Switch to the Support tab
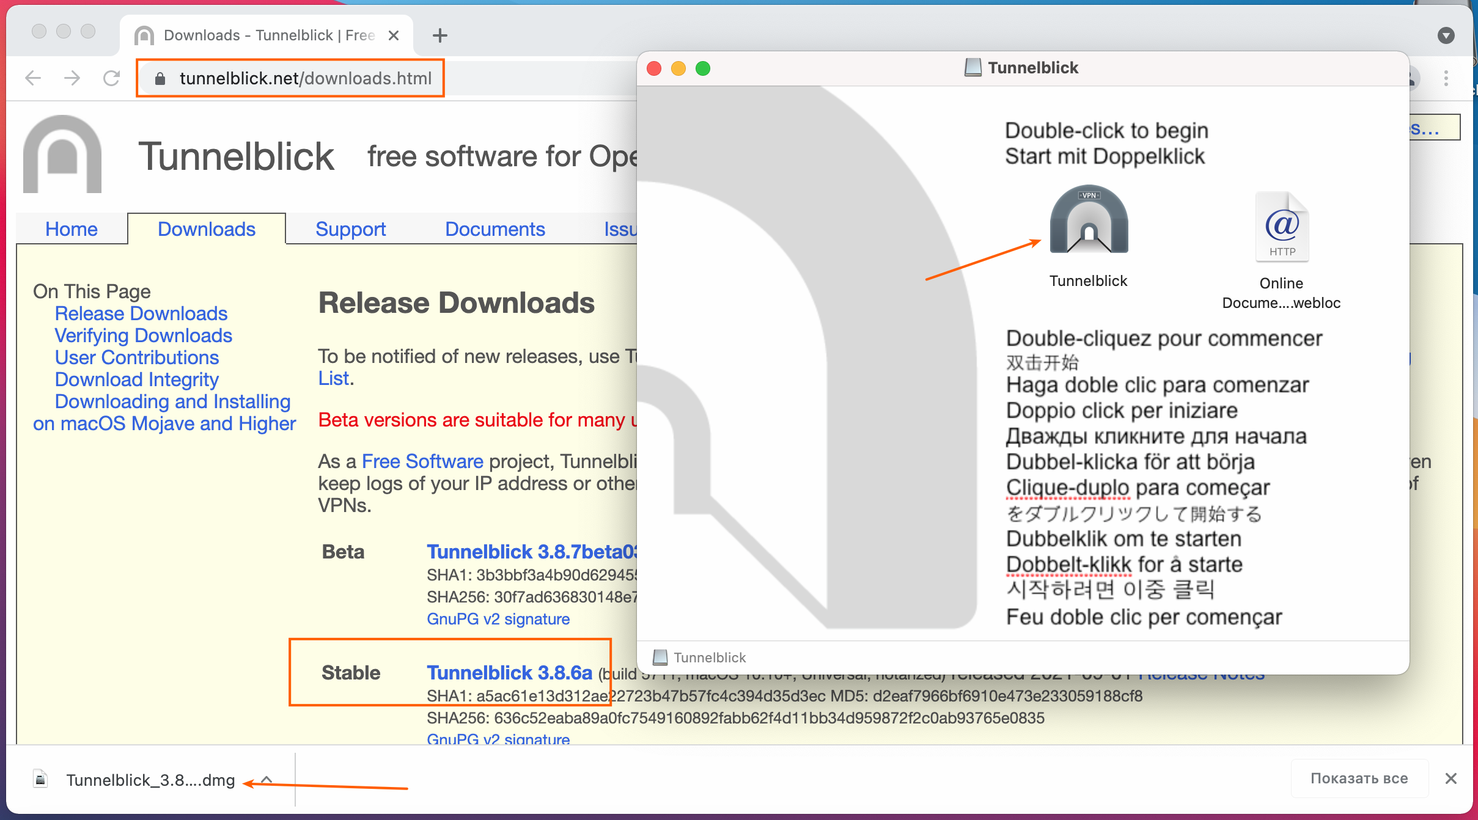 [x=350, y=229]
